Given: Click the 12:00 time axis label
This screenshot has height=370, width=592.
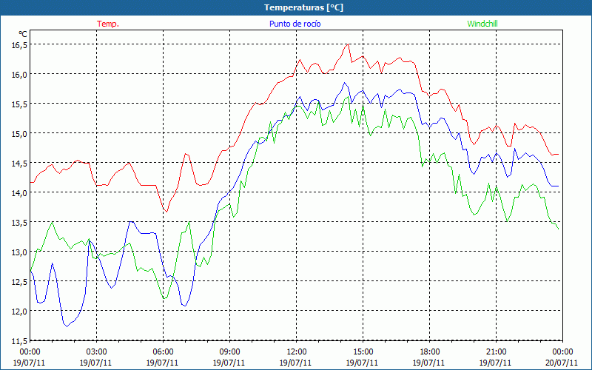Looking at the screenshot, I should (297, 352).
